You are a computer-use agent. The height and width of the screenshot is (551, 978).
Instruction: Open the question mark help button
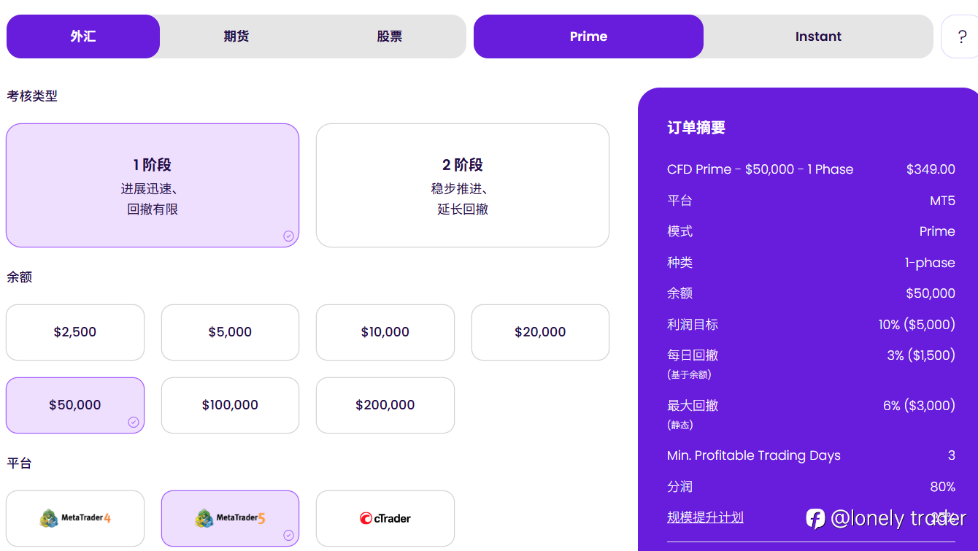point(961,36)
